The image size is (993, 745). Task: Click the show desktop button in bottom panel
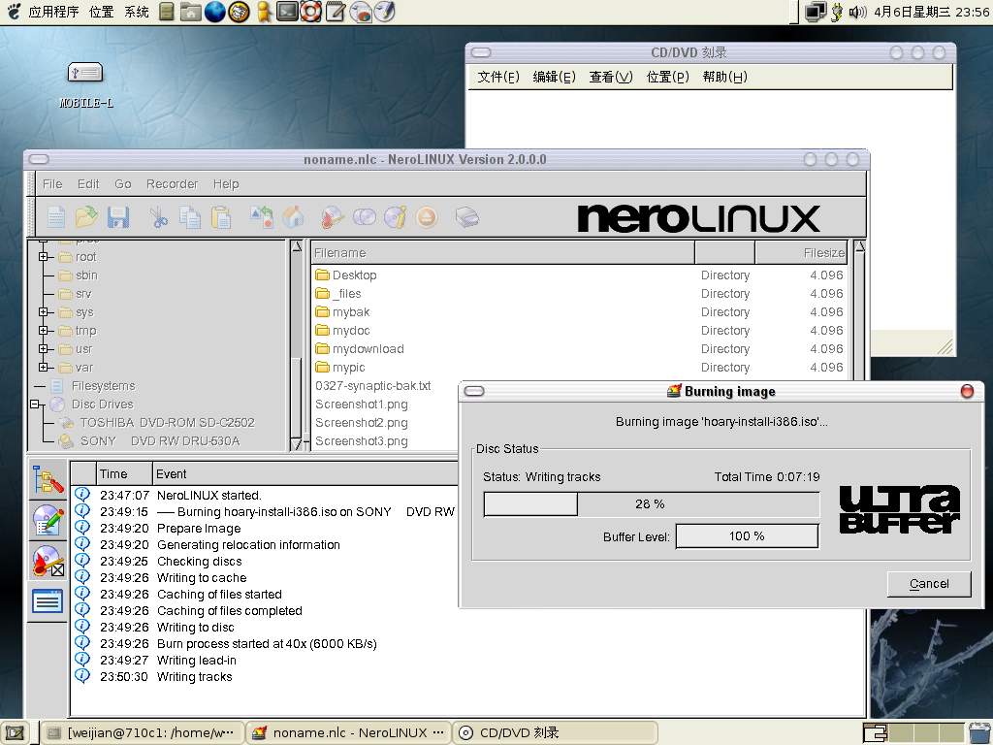point(15,733)
